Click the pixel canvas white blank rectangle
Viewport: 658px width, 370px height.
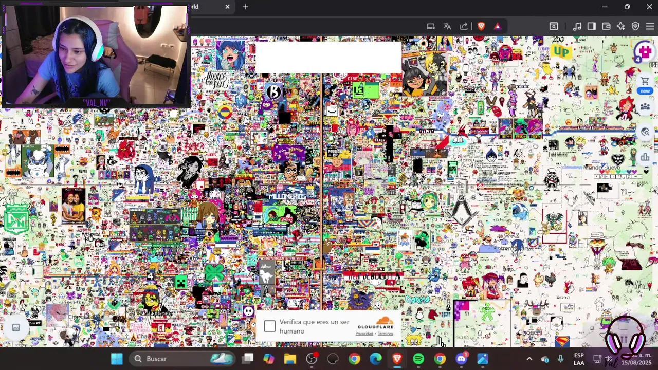(x=328, y=57)
